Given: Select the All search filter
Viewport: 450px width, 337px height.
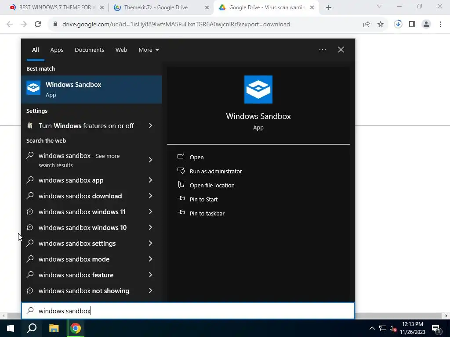Looking at the screenshot, I should point(35,50).
